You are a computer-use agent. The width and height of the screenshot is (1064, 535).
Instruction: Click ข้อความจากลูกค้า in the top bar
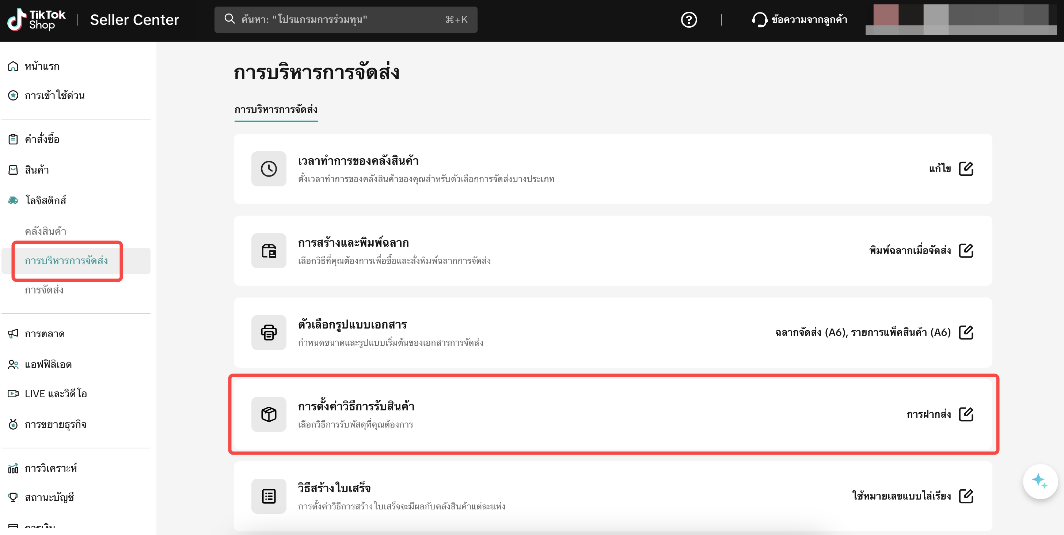(809, 19)
